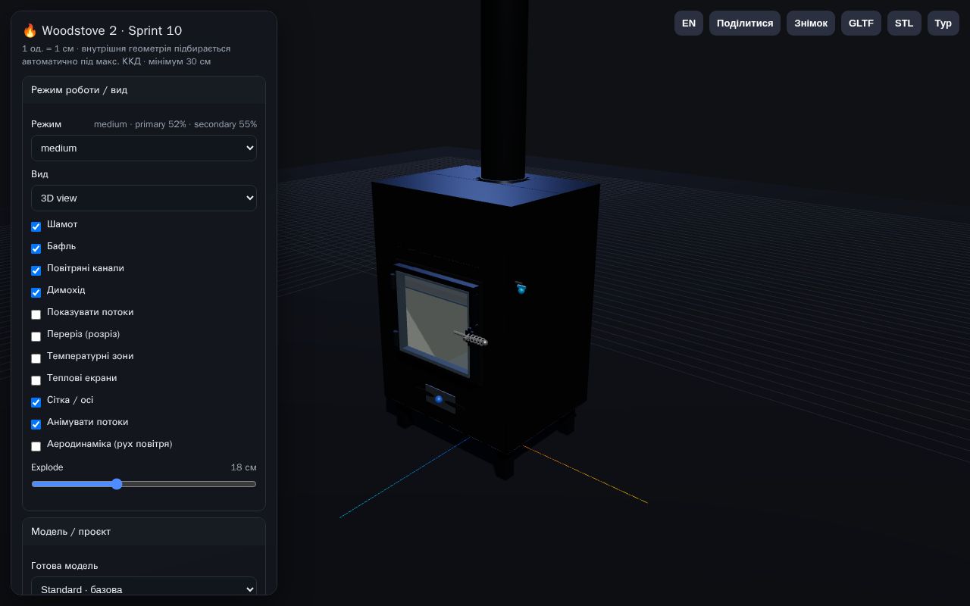The image size is (970, 606).
Task: Click the cyan damper knob on stove side
Action: pyautogui.click(x=521, y=289)
